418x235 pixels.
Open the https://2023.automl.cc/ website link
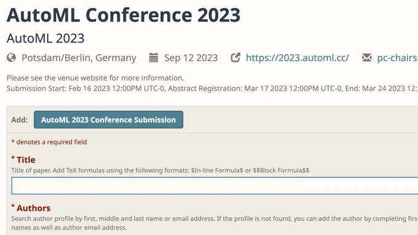click(298, 58)
